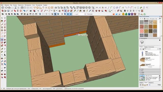Select the human figure component thumbnail

coord(142,54)
